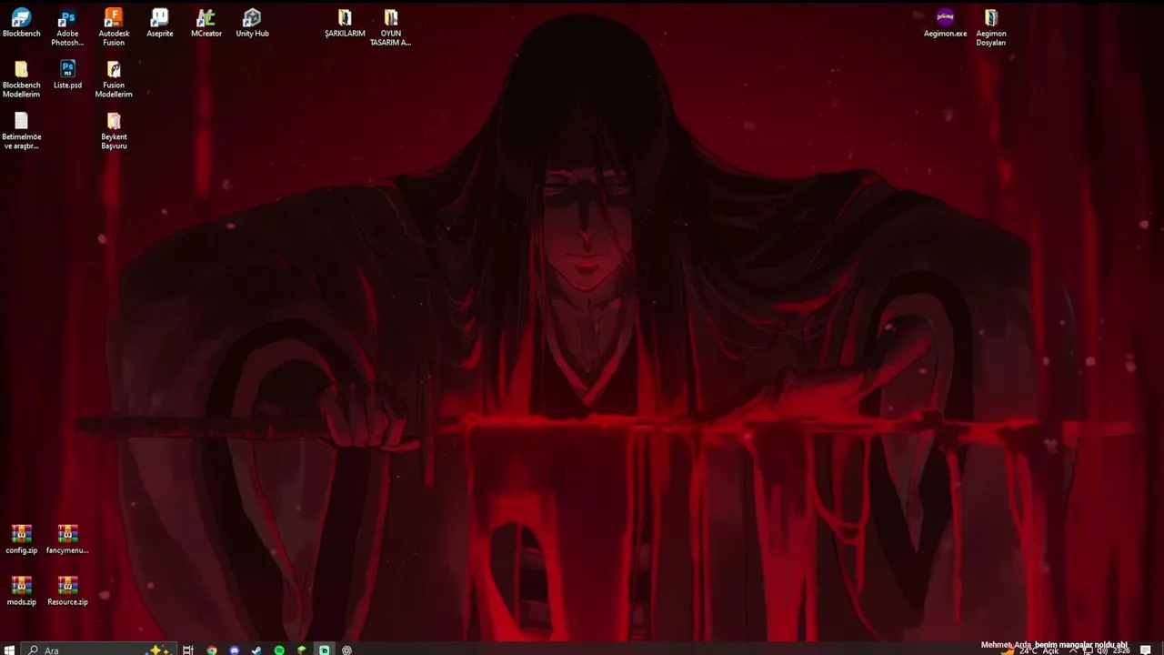Image resolution: width=1164 pixels, height=655 pixels.
Task: Launch Adobe Photoshop from the desktop
Action: click(67, 27)
